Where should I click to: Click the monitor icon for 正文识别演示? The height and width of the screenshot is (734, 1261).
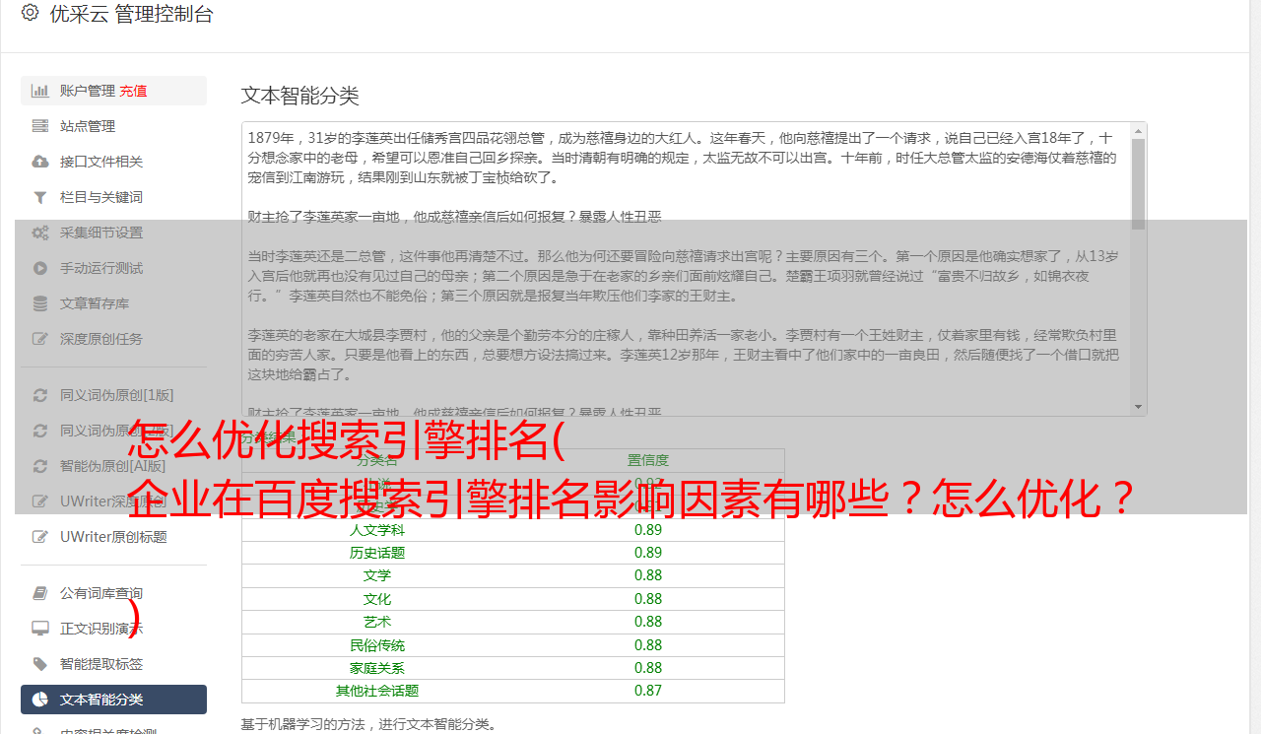coord(40,629)
